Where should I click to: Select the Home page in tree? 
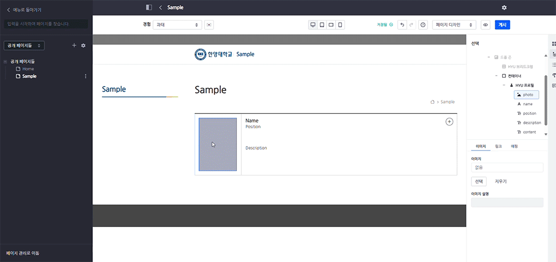[x=28, y=69]
